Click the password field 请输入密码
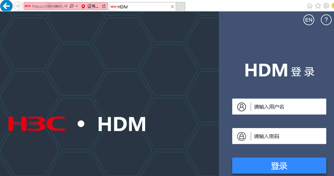Image resolution: width=334 pixels, height=176 pixels. 279,136
